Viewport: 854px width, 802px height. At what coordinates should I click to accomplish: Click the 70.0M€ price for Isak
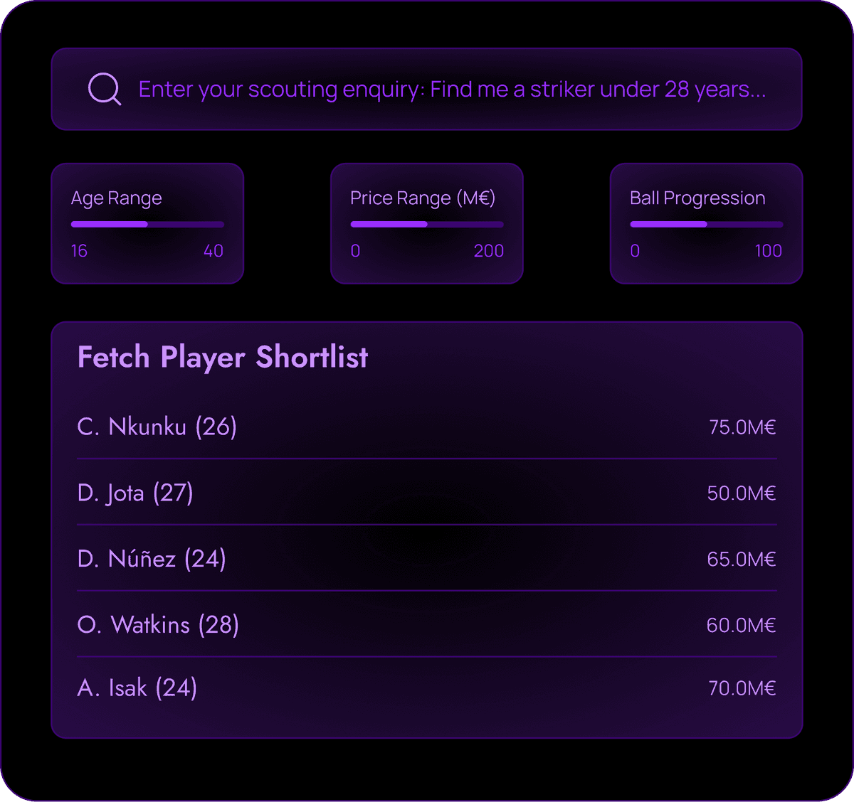742,688
